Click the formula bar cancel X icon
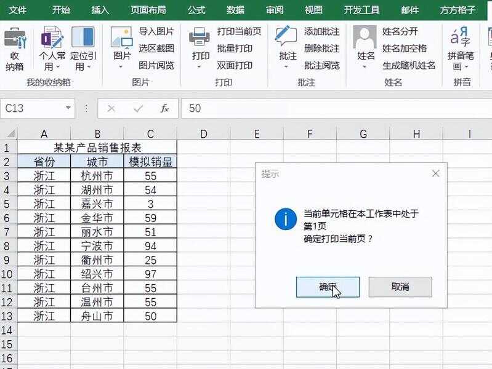Viewport: 492px width, 369px height. (111, 108)
